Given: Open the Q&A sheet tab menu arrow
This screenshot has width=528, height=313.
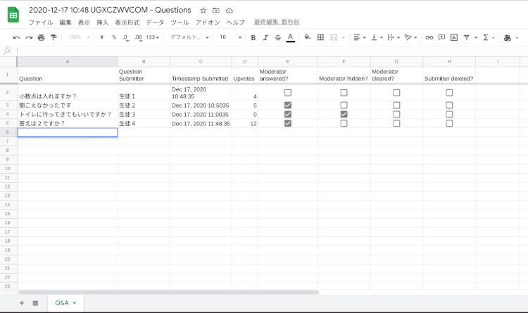Looking at the screenshot, I should point(75,303).
